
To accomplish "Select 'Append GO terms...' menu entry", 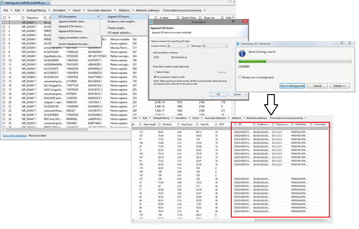I will 119,16.
